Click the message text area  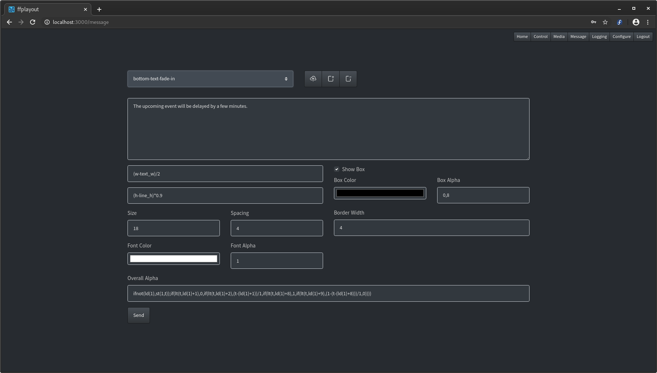pyautogui.click(x=328, y=129)
